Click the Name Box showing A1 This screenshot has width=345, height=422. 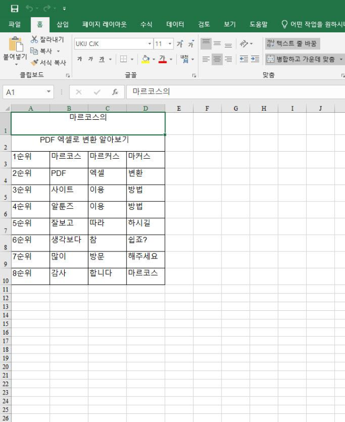point(24,92)
